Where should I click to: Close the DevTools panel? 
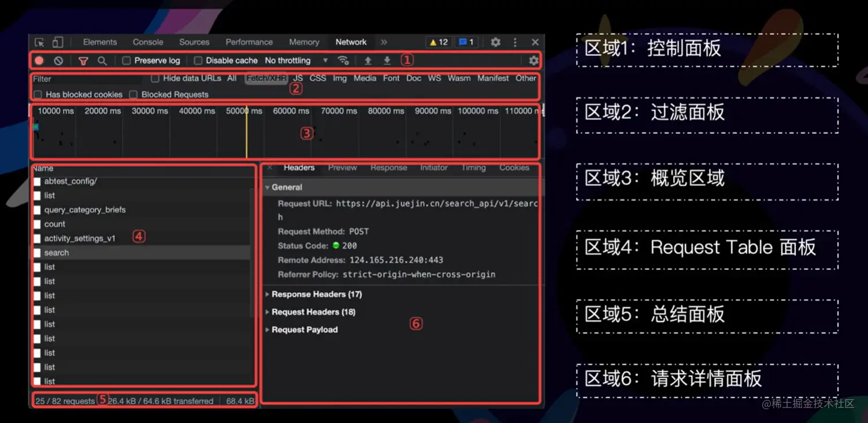click(535, 42)
